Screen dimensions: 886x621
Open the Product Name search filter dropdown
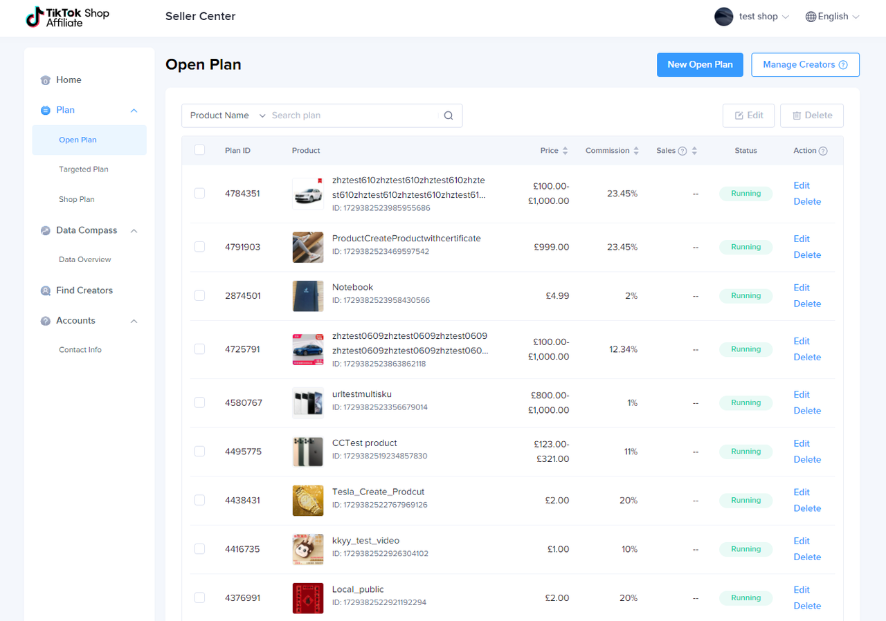click(x=227, y=115)
